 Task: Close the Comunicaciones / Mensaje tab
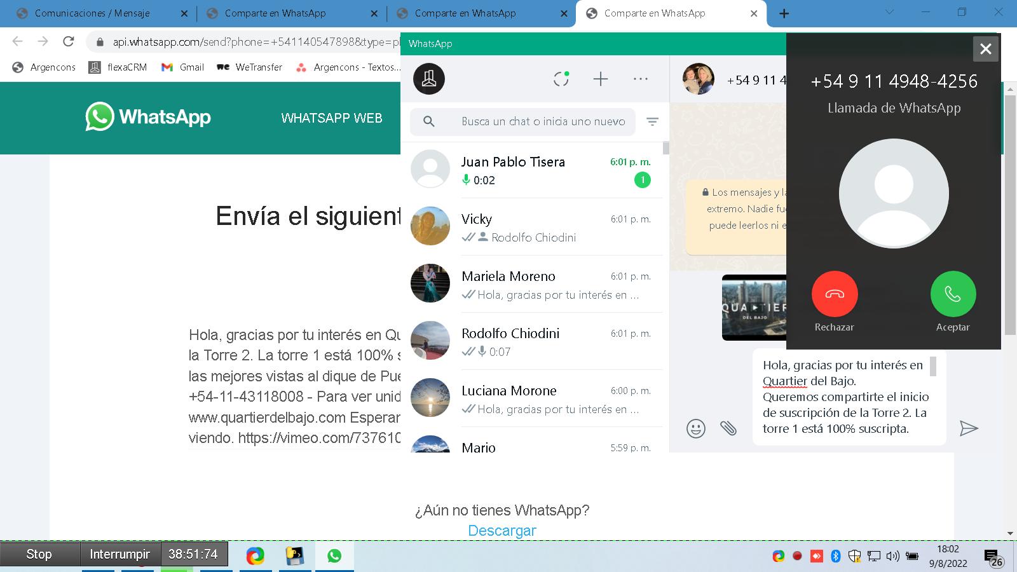184,13
